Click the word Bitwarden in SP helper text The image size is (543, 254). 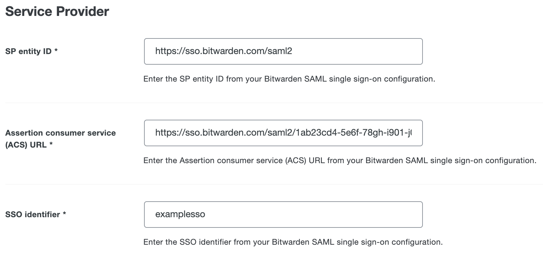click(x=284, y=79)
